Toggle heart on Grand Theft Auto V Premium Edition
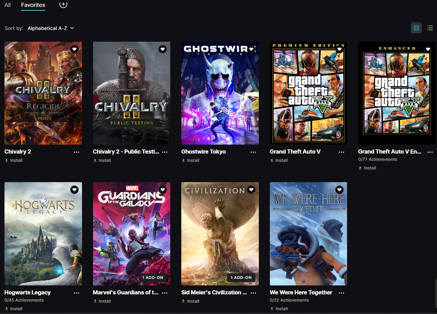This screenshot has height=314, width=437. [339, 49]
